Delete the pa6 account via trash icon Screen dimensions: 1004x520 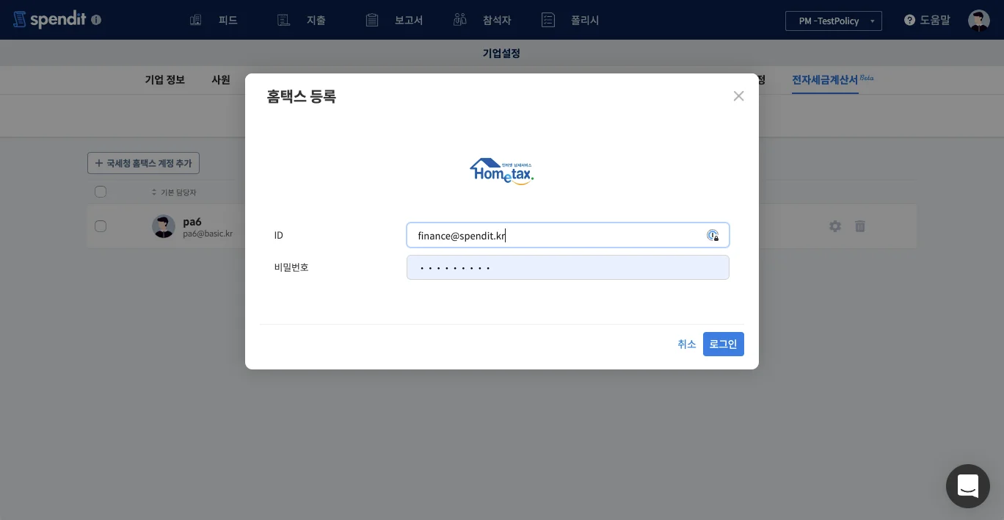click(860, 226)
